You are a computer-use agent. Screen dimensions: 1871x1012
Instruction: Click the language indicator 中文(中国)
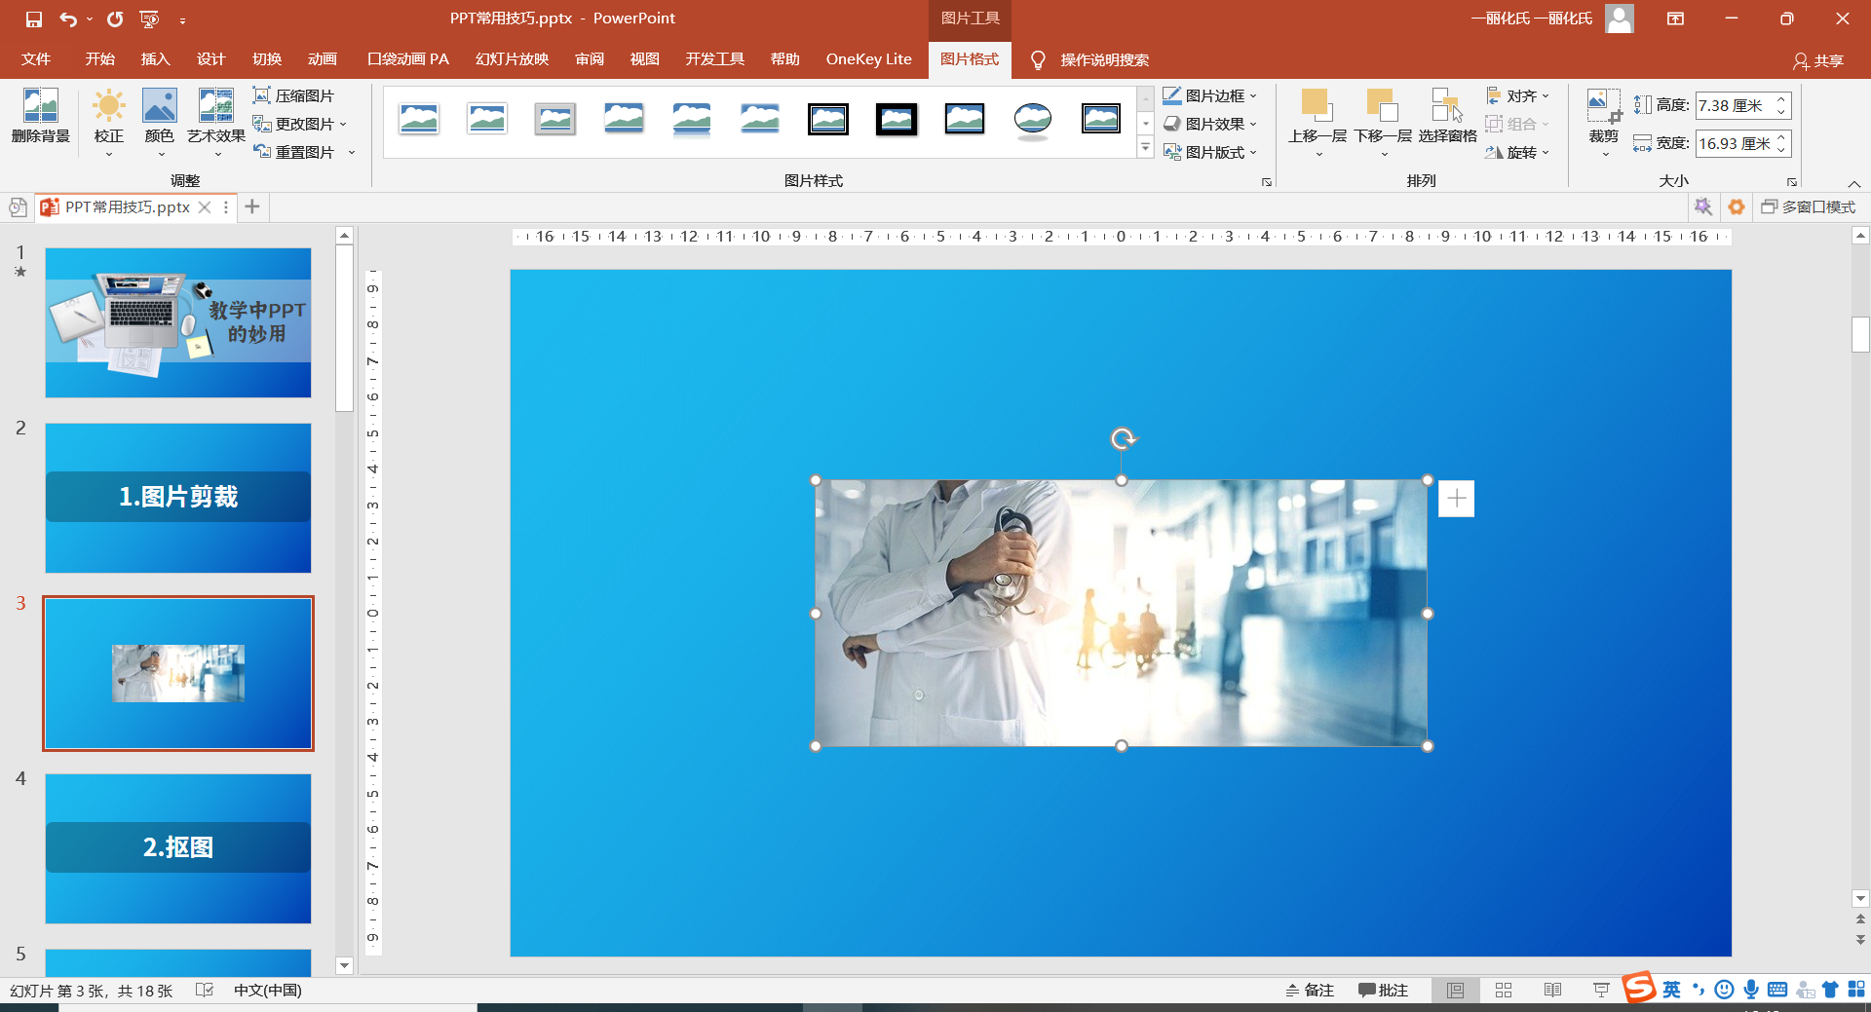(268, 990)
